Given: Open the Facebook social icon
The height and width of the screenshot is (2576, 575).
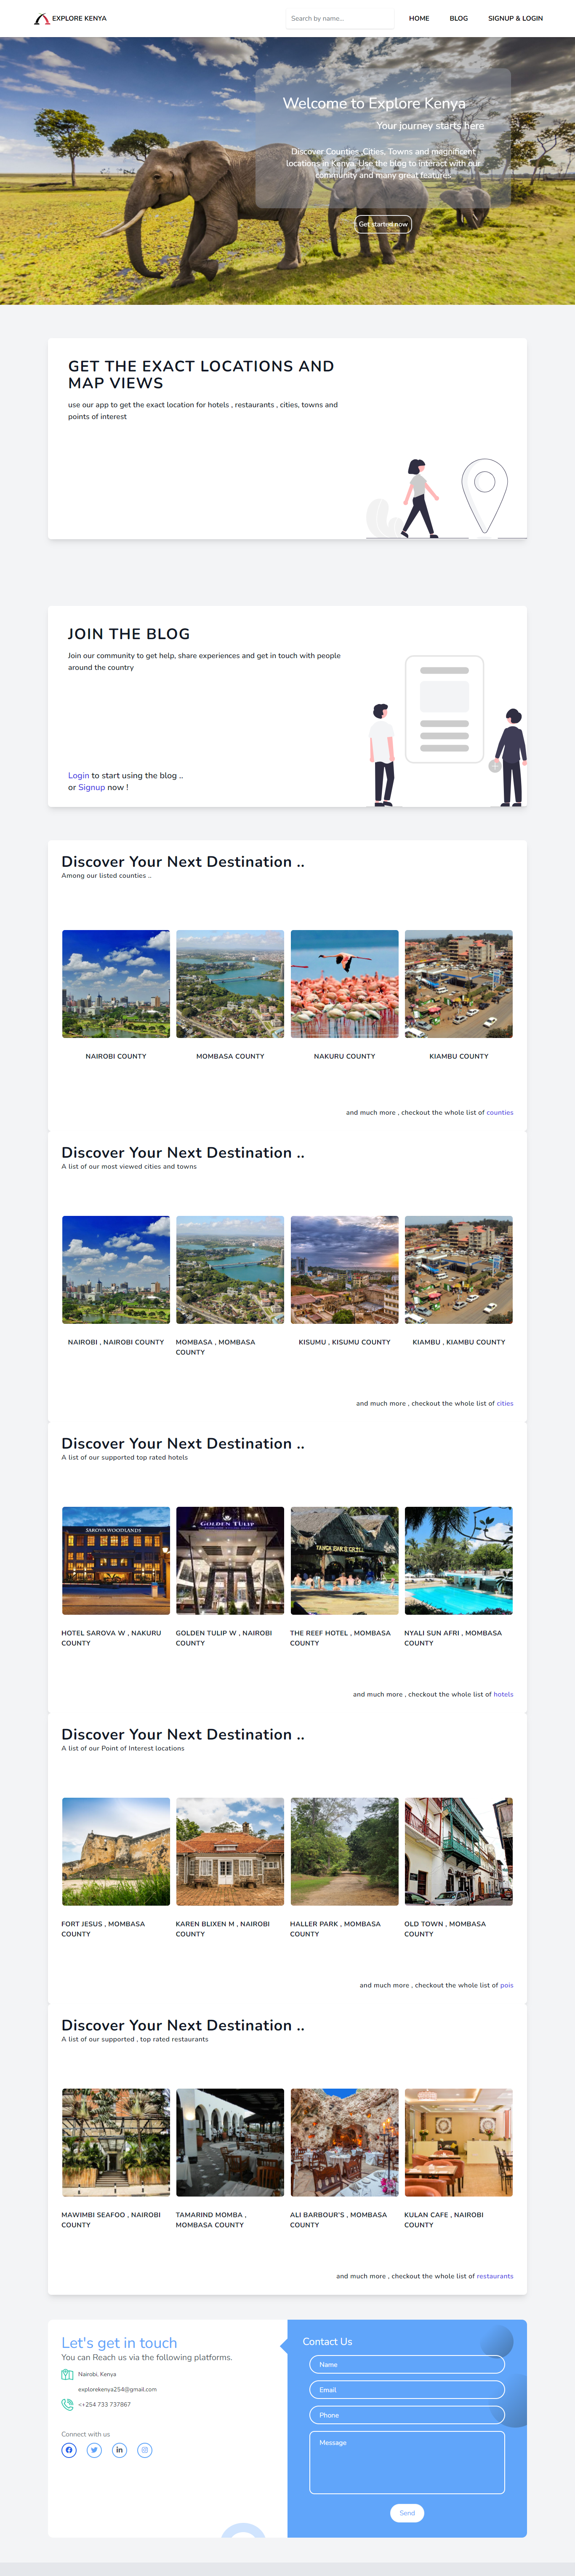Looking at the screenshot, I should tap(69, 2449).
